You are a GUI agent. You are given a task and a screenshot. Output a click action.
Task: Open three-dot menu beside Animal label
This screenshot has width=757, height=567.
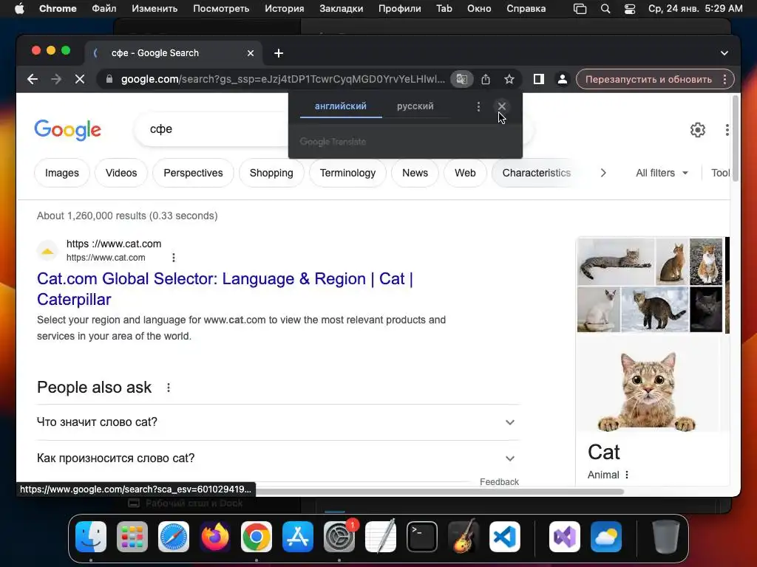coord(627,475)
